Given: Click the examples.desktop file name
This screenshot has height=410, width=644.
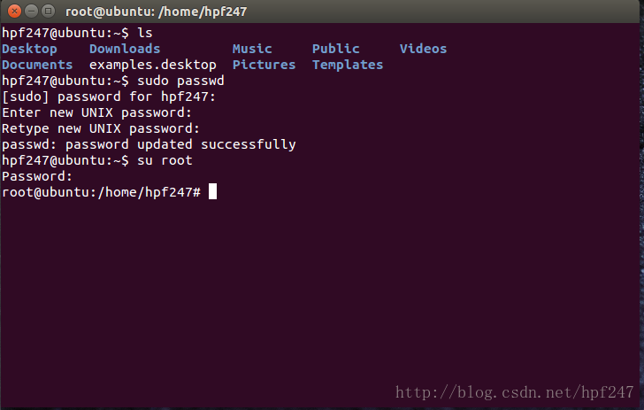Looking at the screenshot, I should point(153,65).
